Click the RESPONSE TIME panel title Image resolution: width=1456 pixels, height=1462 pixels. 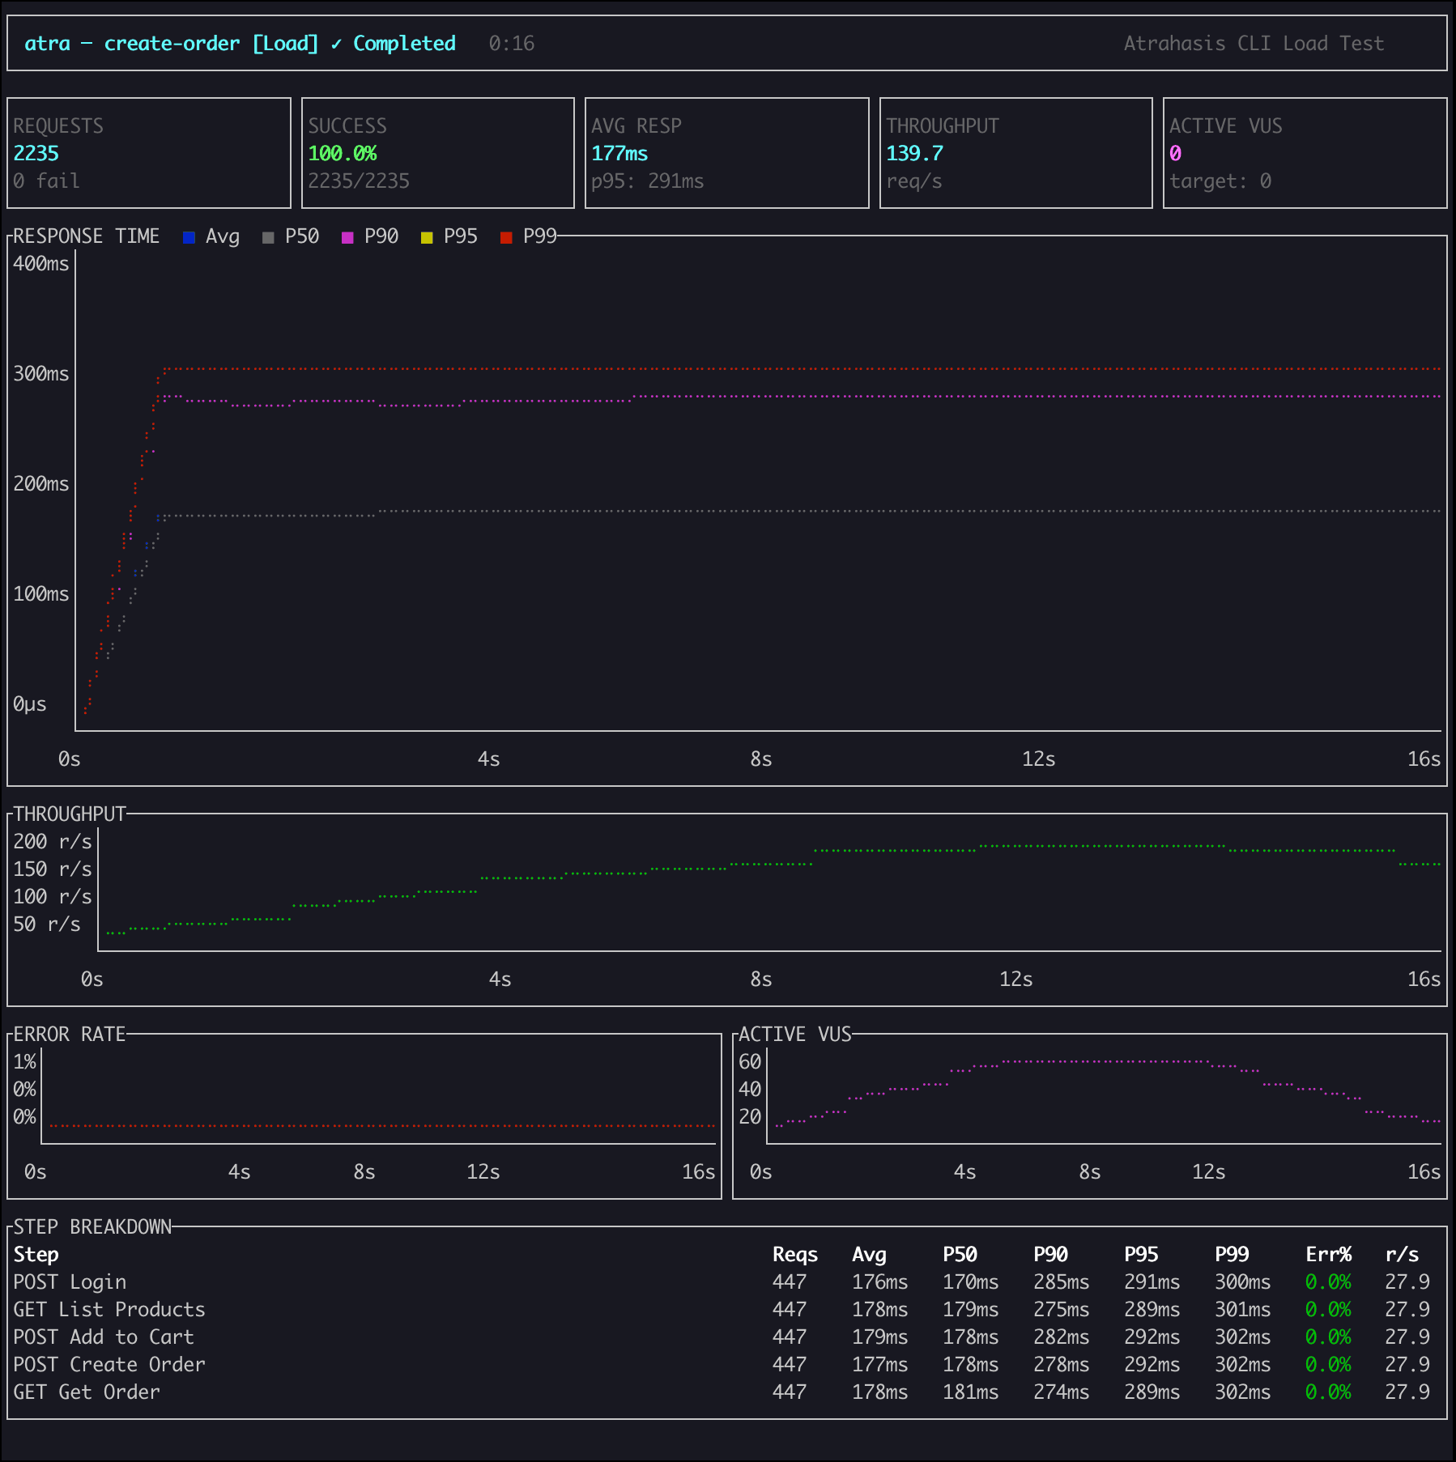(x=87, y=236)
